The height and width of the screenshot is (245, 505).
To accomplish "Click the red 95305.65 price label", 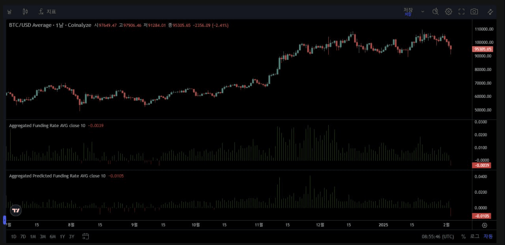I will click(483, 49).
